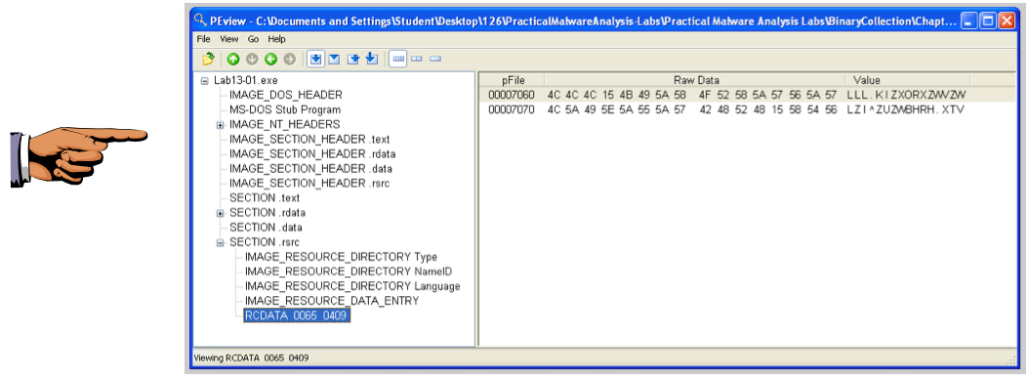Click the PEview magnifier icon in title bar
The height and width of the screenshot is (379, 1029).
point(201,21)
